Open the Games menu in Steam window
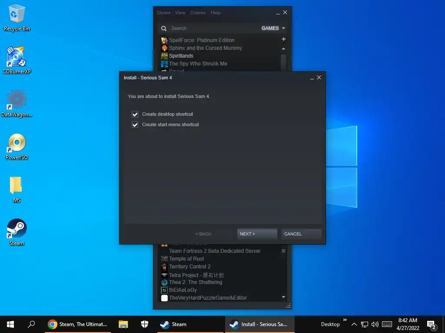This screenshot has height=333, width=445. (198, 13)
